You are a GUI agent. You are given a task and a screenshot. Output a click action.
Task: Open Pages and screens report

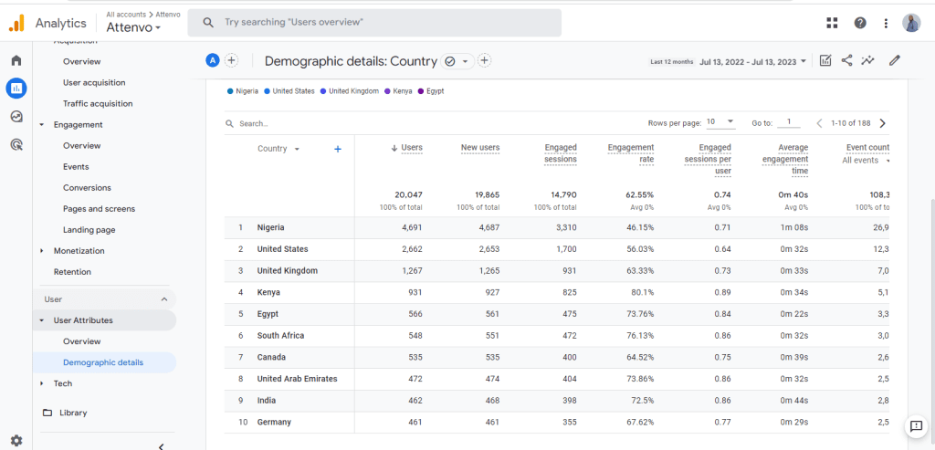99,209
